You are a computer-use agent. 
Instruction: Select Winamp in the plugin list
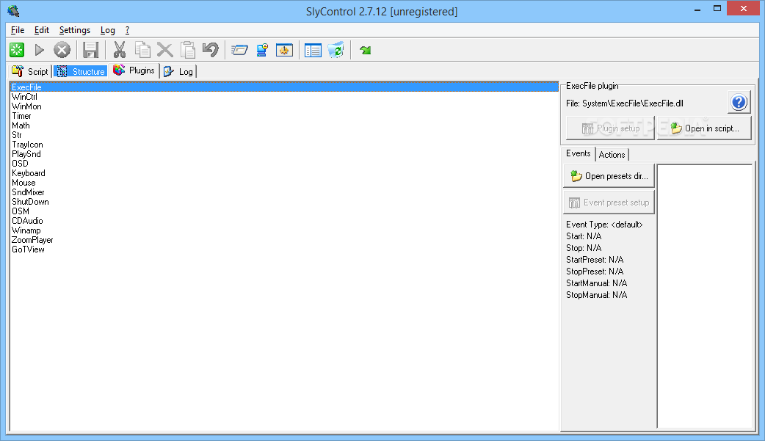click(284, 230)
